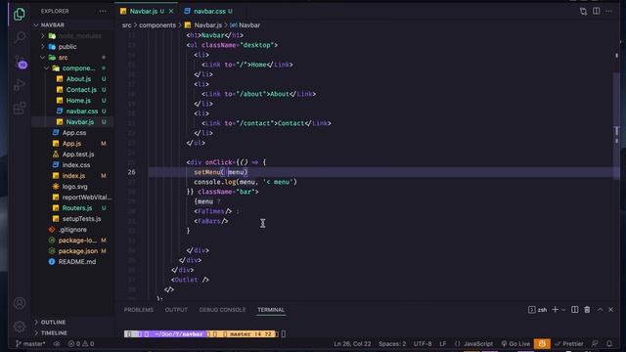Open App.css in the explorer
Viewport: 626px width, 352px height.
click(74, 133)
